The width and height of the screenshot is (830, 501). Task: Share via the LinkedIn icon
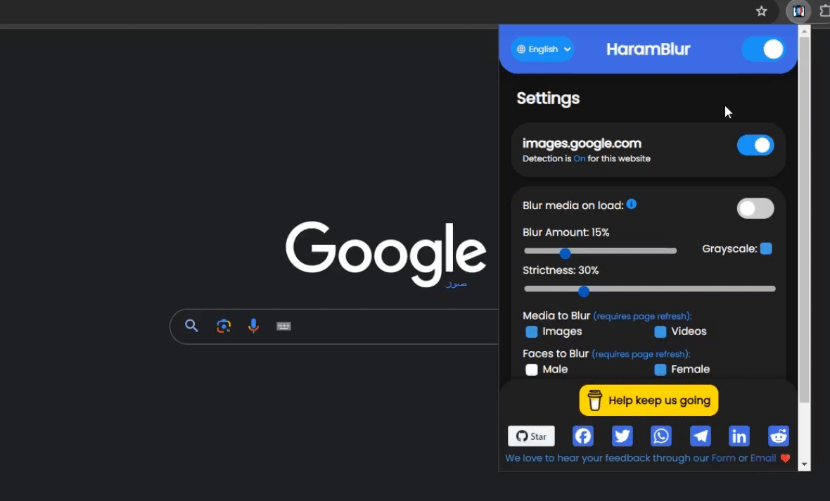pyautogui.click(x=739, y=436)
